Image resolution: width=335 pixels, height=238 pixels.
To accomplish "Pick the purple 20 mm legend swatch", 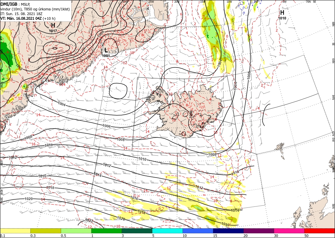I will click(x=259, y=231).
